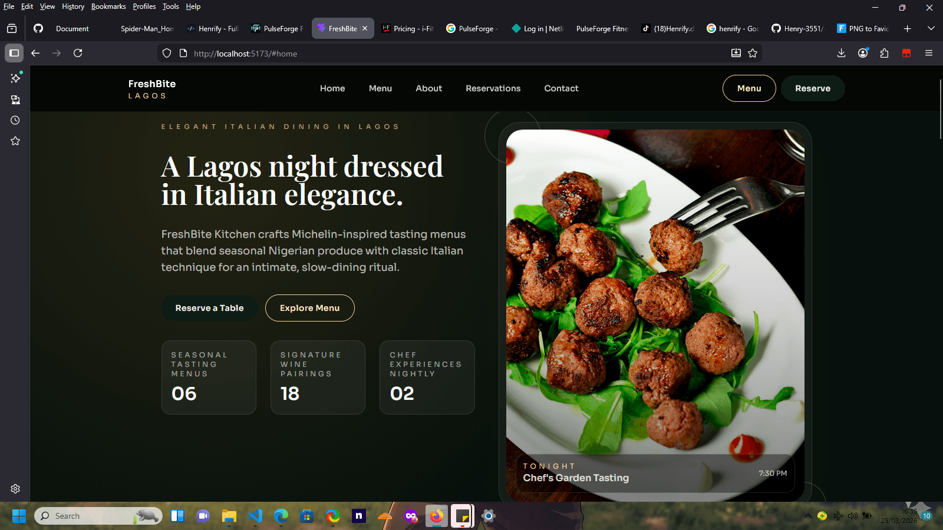Switch to the Pricing - i-Fit tab
The width and height of the screenshot is (943, 530).
coord(407,28)
